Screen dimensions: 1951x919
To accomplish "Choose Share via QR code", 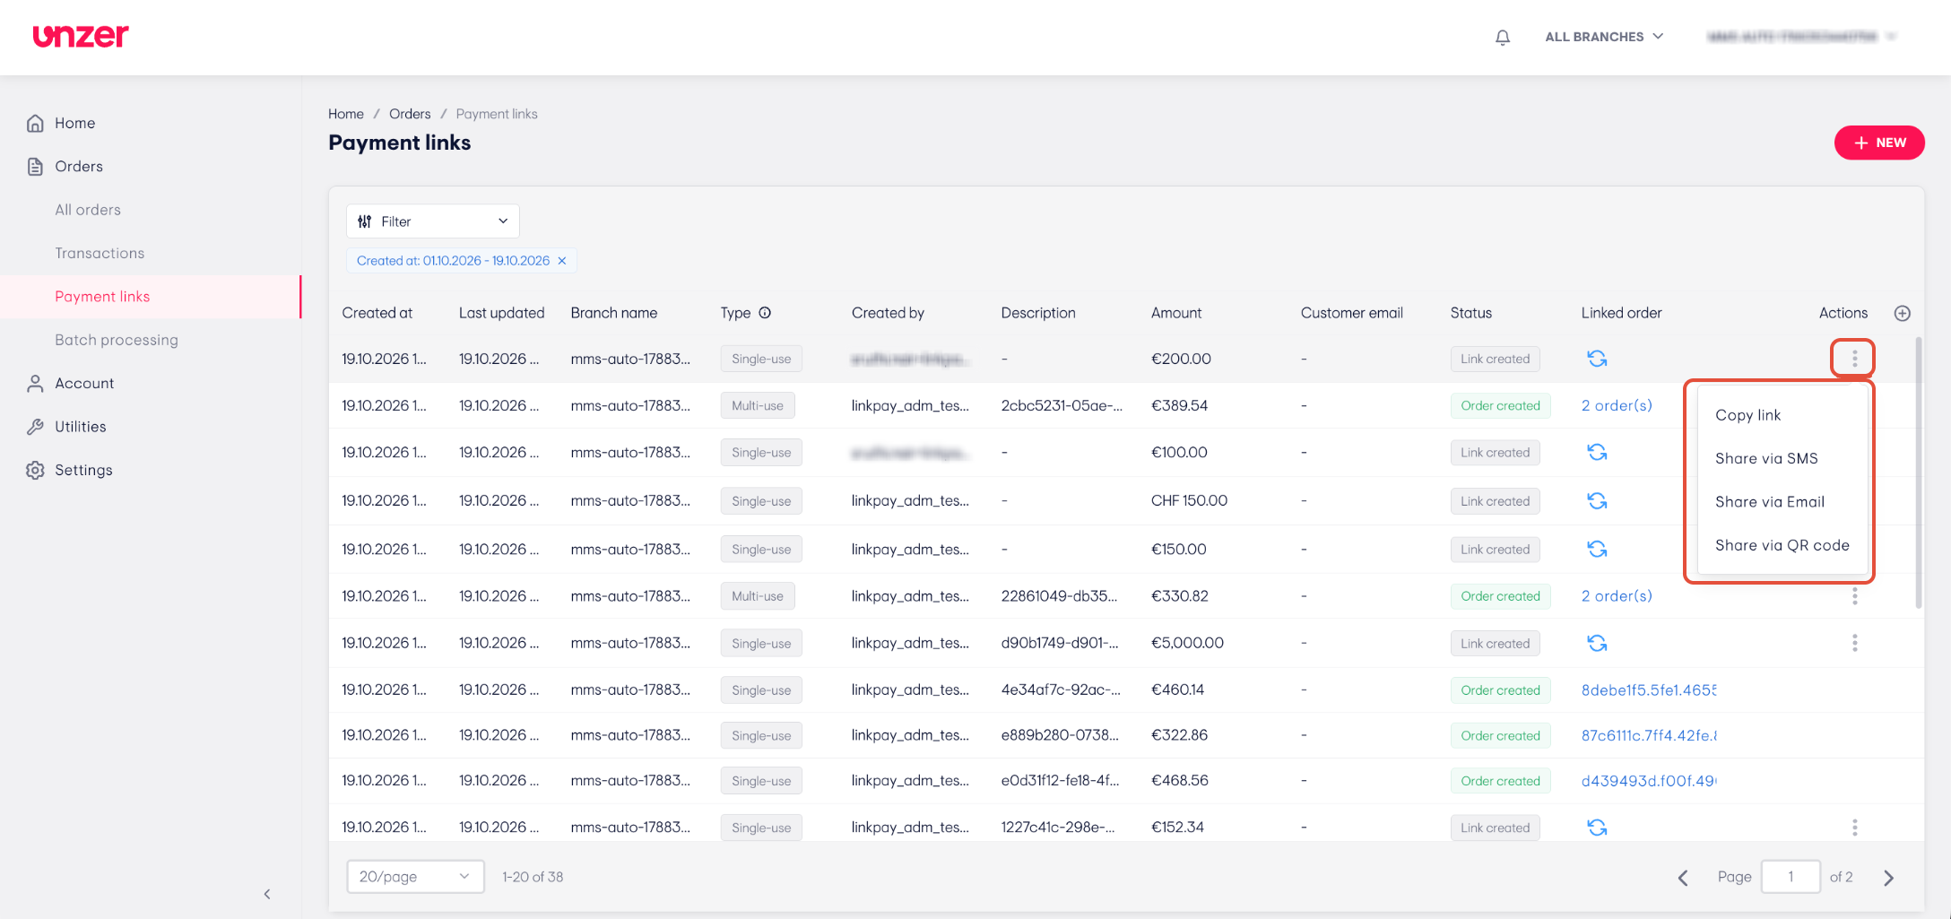I will [1782, 545].
